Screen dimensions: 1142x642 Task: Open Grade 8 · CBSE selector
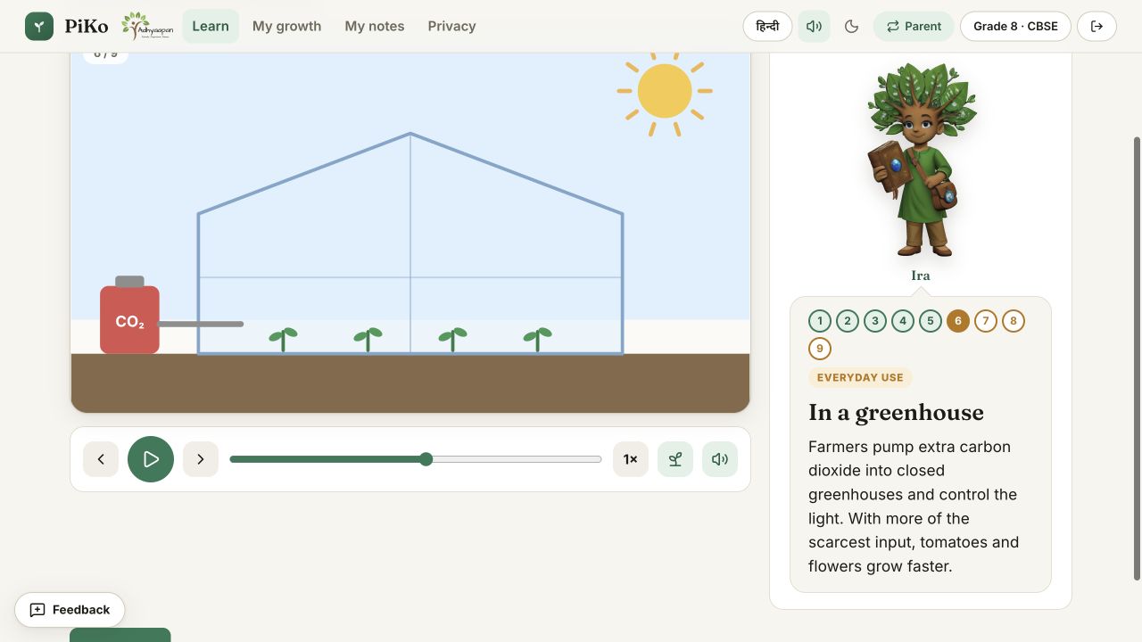pos(1015,27)
